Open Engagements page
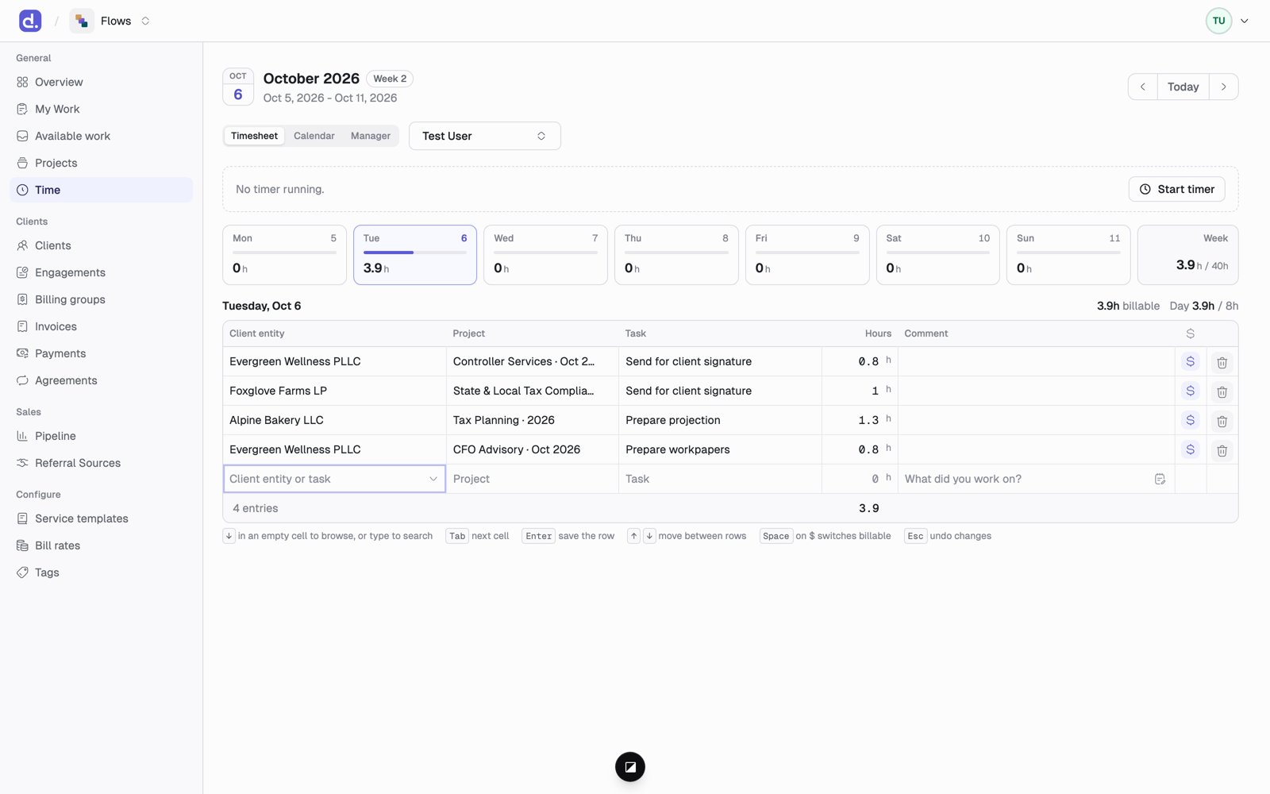This screenshot has width=1270, height=794. pyautogui.click(x=101, y=272)
